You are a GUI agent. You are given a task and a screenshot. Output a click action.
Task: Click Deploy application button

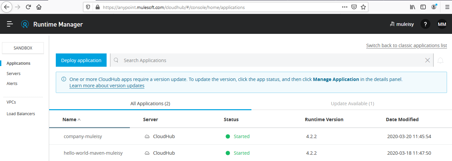[81, 60]
